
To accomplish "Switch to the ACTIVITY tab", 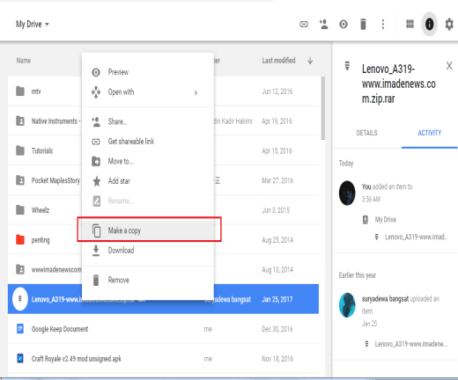I will (430, 133).
